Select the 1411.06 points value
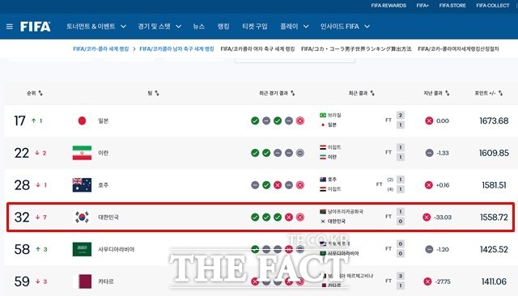This screenshot has height=296, width=518. [494, 281]
